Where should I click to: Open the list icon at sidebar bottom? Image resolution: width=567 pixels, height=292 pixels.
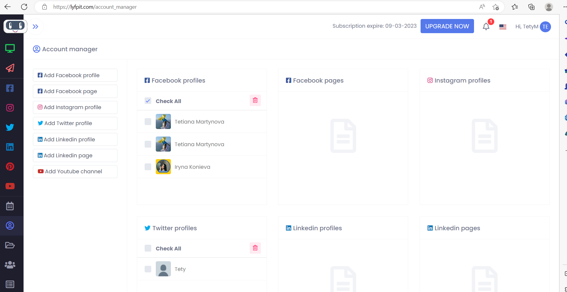point(10,284)
